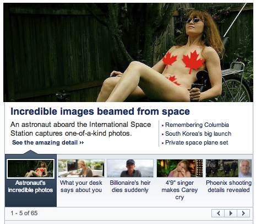The width and height of the screenshot is (256, 224).
Task: Click the '4'9" singer makes Carey cry' caption
Action: pyautogui.click(x=179, y=190)
